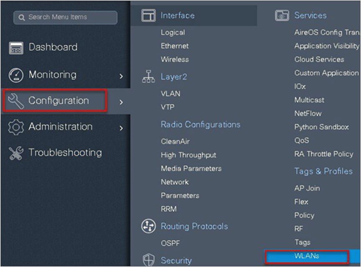Open the QoS settings

[x=302, y=140]
